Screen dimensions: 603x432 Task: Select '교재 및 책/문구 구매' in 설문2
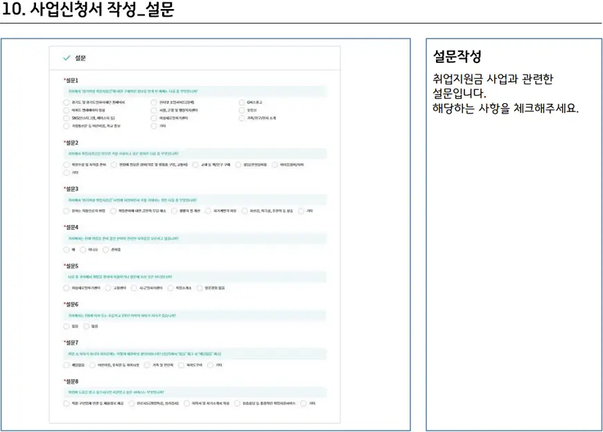coord(195,165)
